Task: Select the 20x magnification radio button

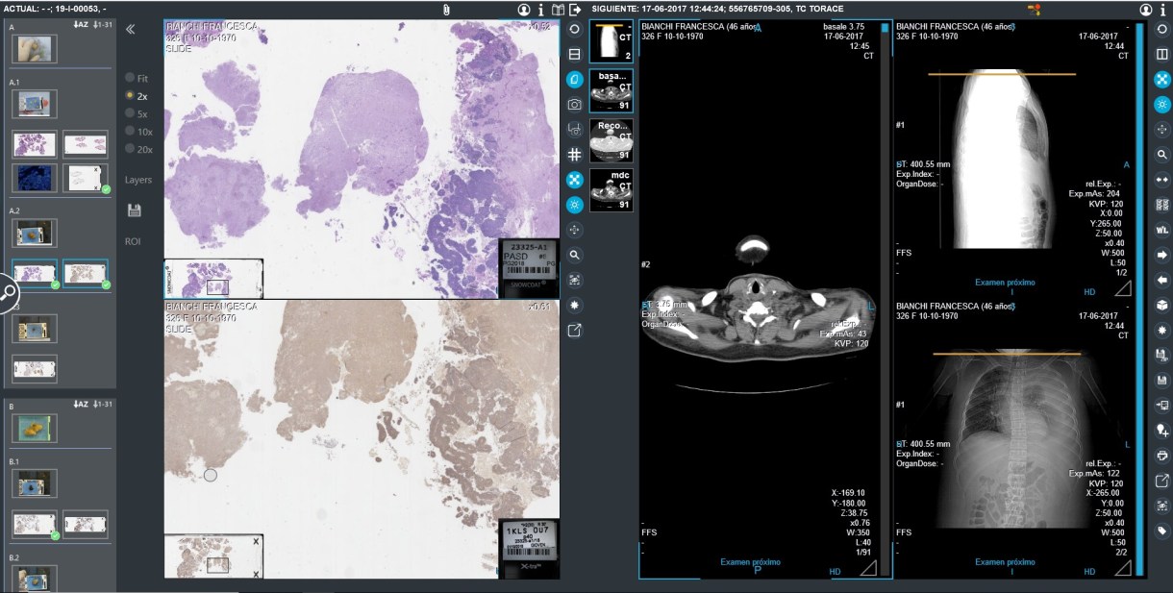Action: 130,149
